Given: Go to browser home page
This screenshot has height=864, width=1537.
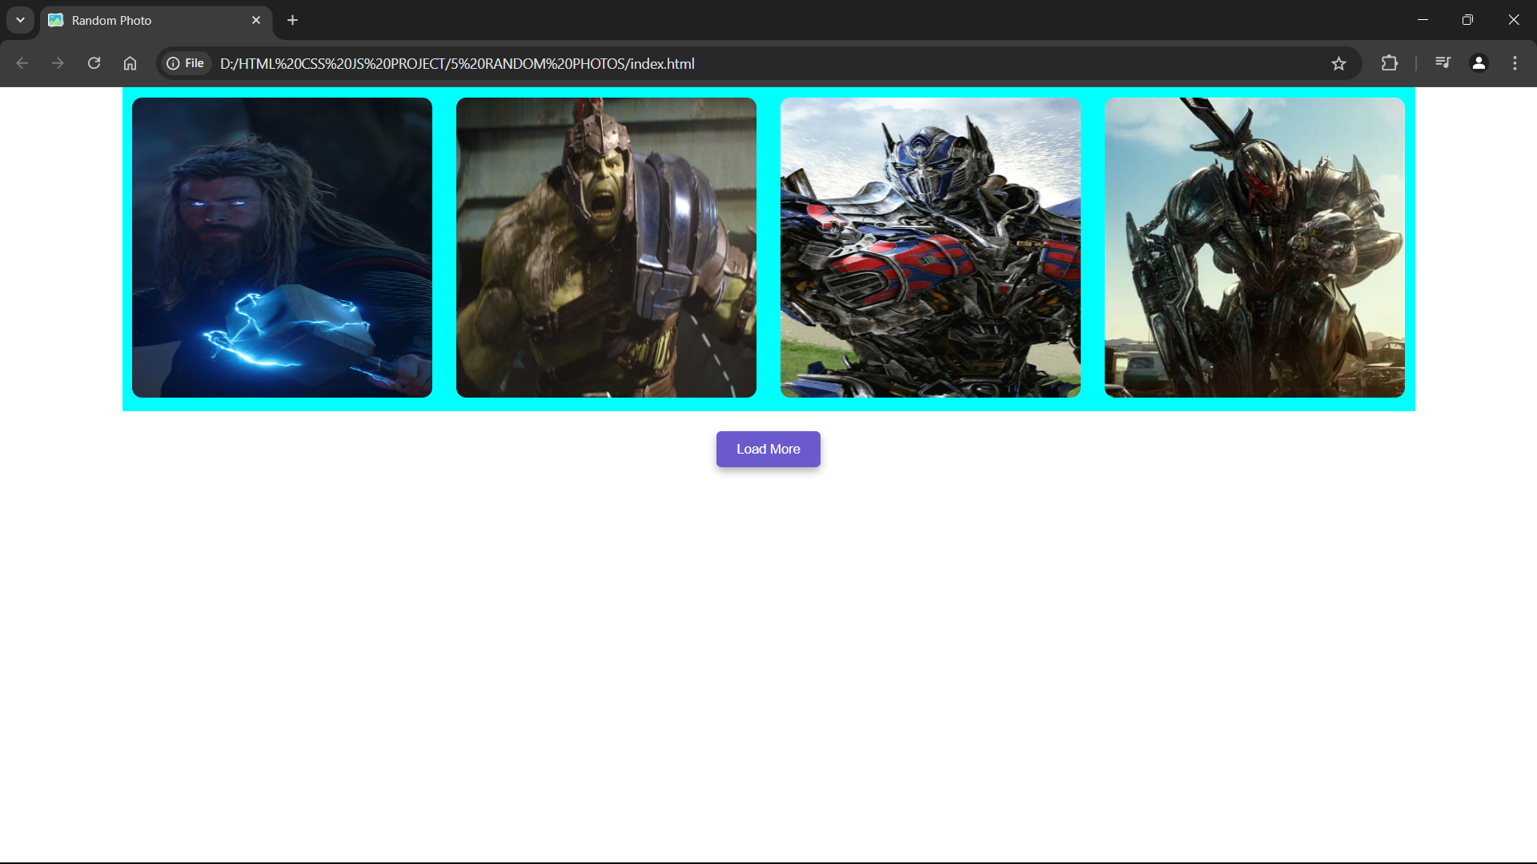Looking at the screenshot, I should 130,63.
